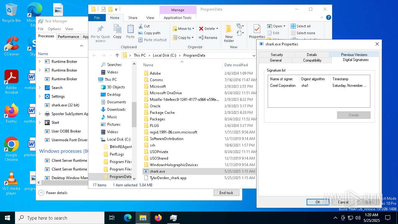Click the Cut icon in the ribbon
The width and height of the screenshot is (398, 224).
(141, 26)
